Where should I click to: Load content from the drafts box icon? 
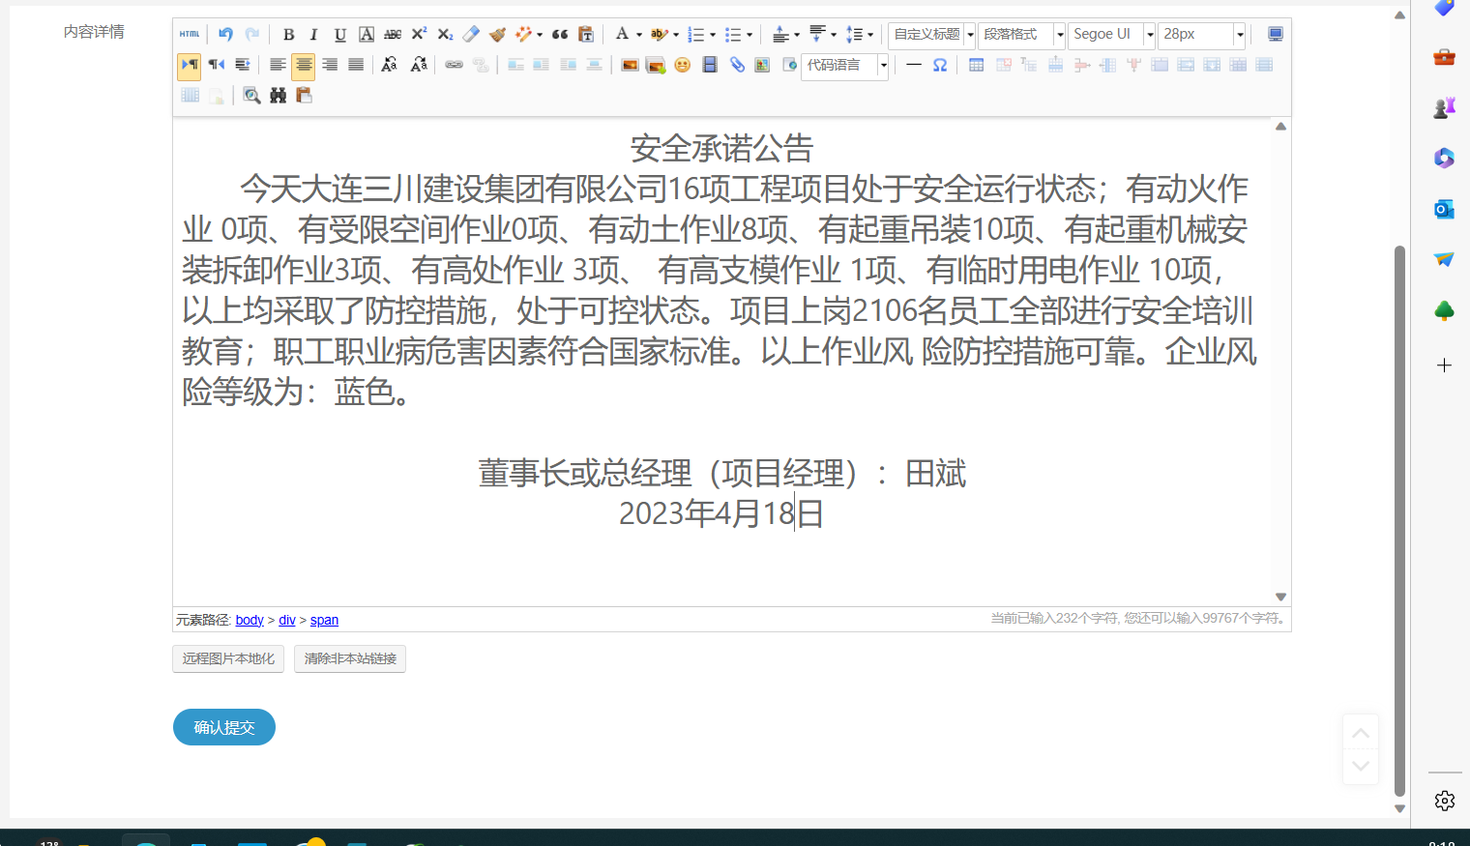tap(305, 95)
